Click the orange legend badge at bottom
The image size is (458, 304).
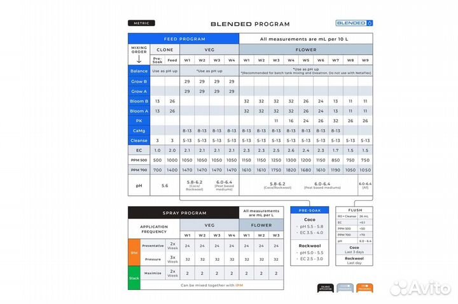(364, 288)
